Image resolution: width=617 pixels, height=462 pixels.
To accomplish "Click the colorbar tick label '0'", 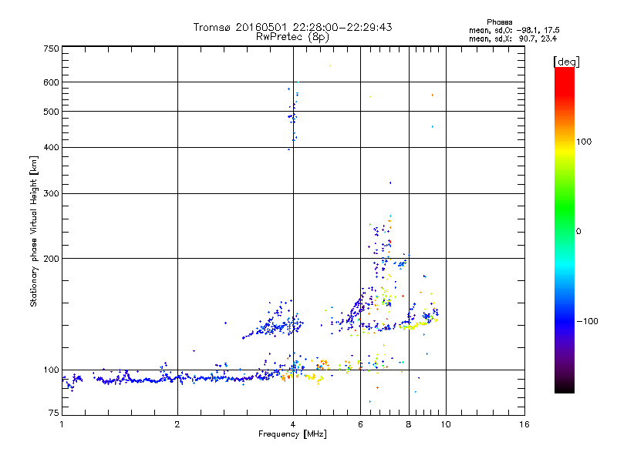I will pyautogui.click(x=578, y=232).
